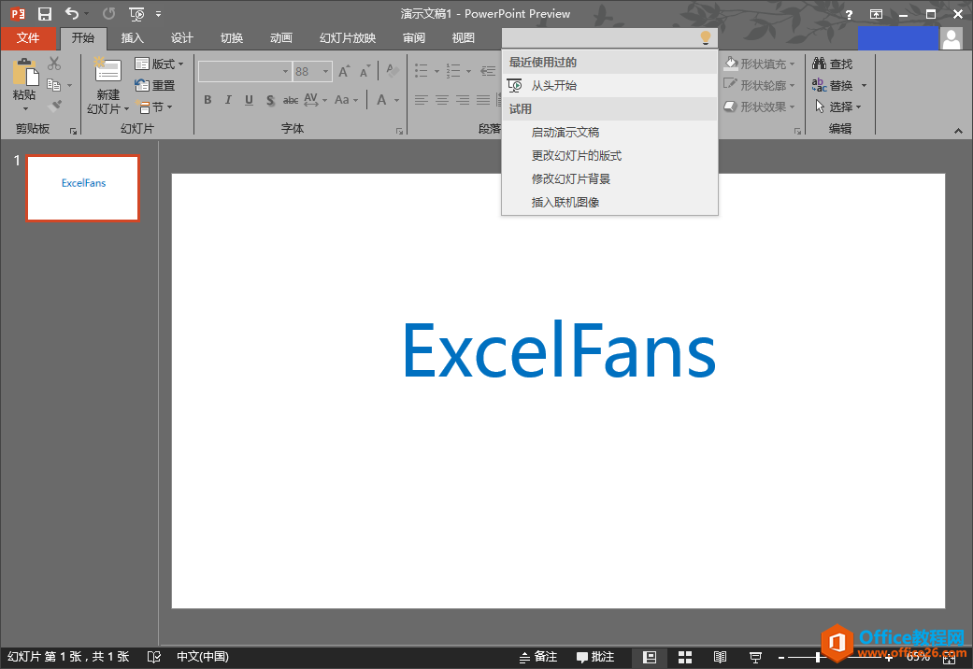Align text right
This screenshot has width=973, height=669.
(463, 100)
